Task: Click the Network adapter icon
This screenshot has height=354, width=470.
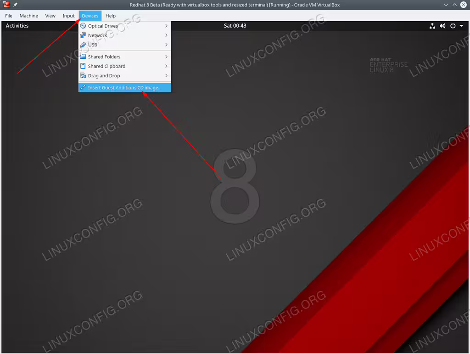Action: [x=83, y=35]
